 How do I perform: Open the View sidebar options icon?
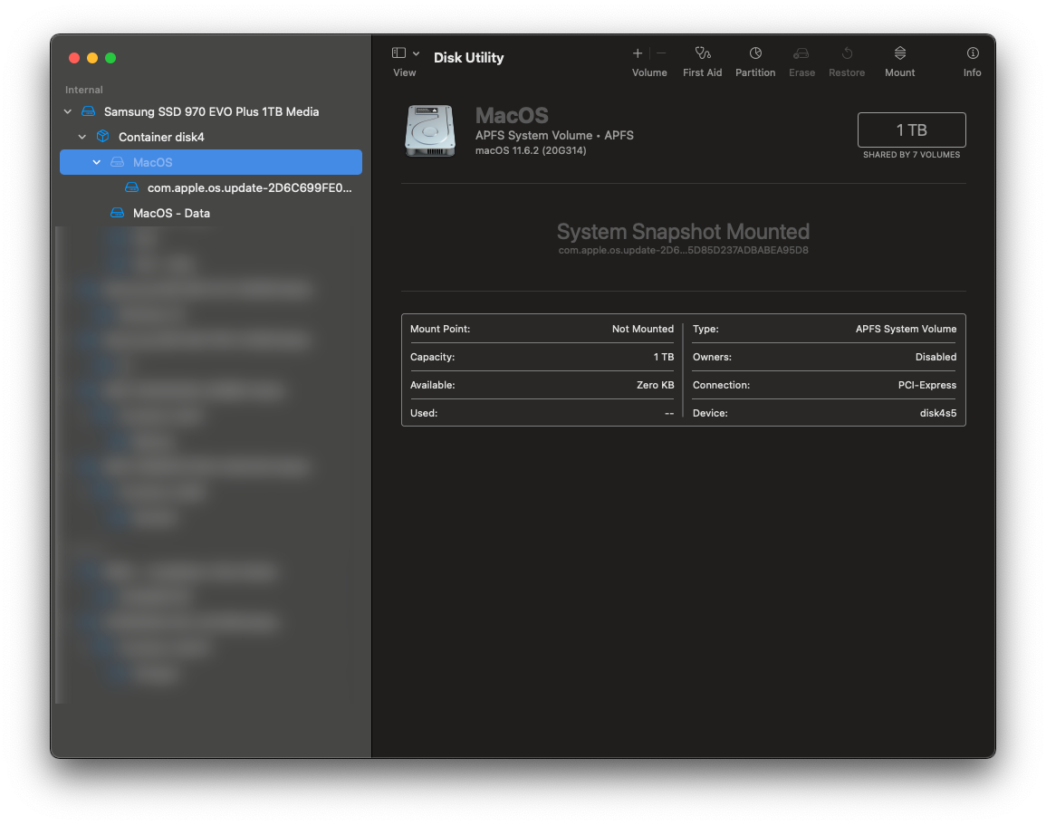398,53
